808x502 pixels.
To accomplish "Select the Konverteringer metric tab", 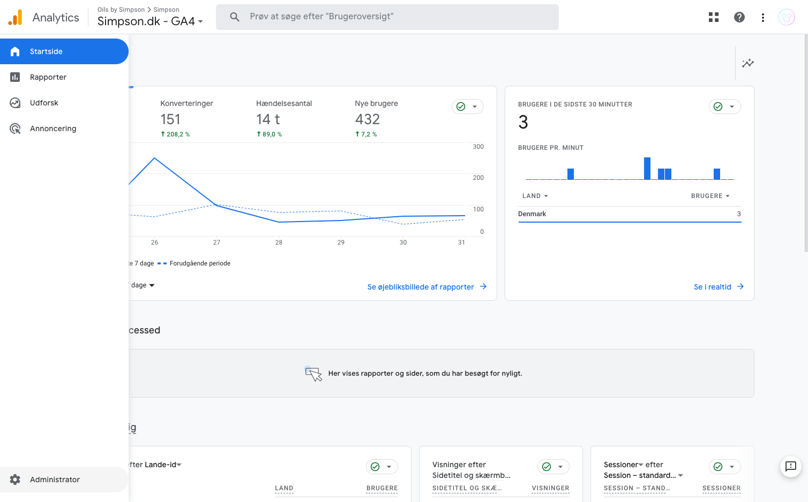I will 186,118.
